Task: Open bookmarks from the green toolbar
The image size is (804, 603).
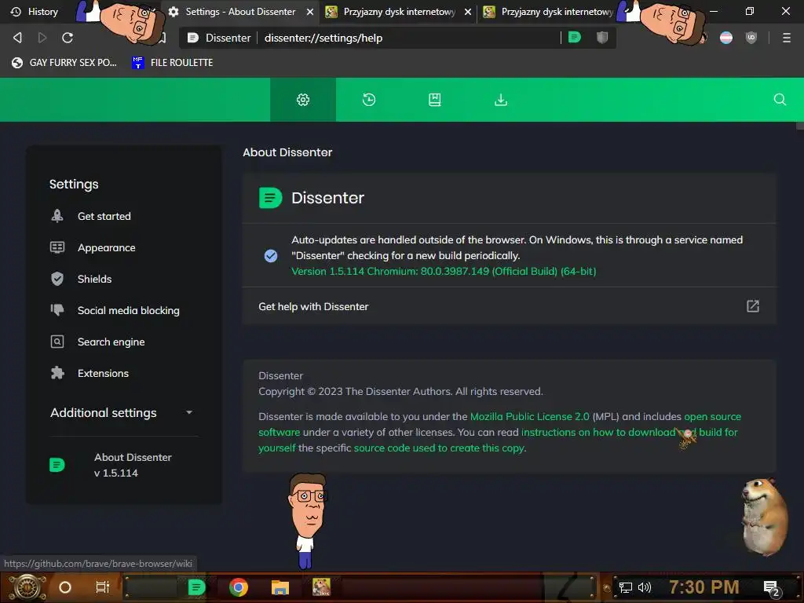Action: [435, 100]
